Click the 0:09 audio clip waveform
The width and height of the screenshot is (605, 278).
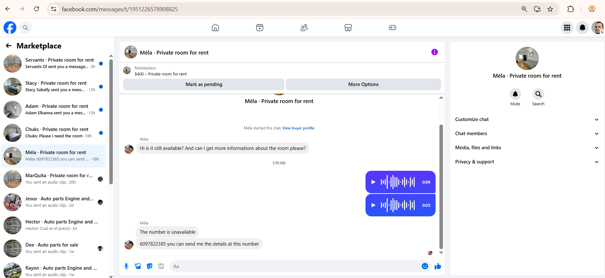(398, 182)
